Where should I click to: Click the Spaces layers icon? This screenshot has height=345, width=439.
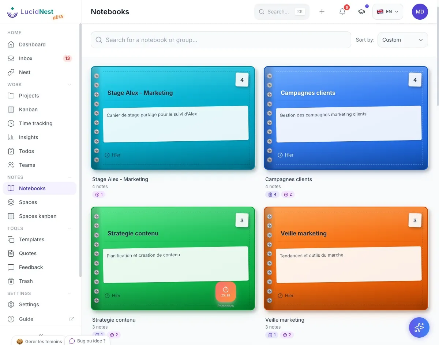[11, 202]
